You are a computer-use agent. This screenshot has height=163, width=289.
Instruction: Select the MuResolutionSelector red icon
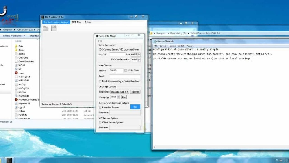click(x=16, y=99)
